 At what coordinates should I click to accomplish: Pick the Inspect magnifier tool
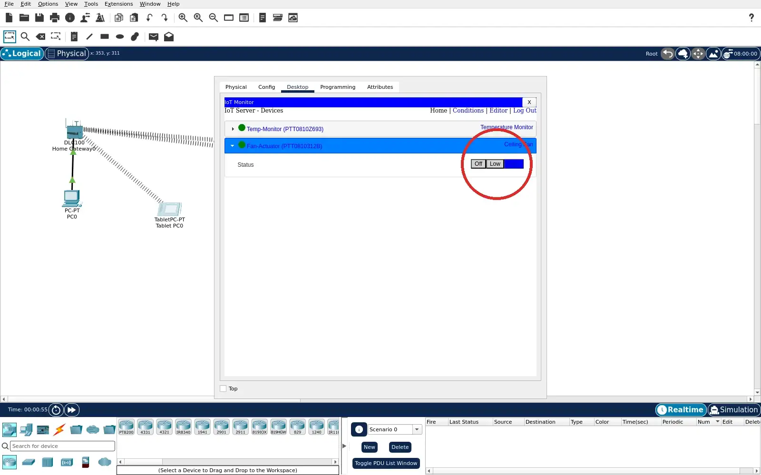25,37
